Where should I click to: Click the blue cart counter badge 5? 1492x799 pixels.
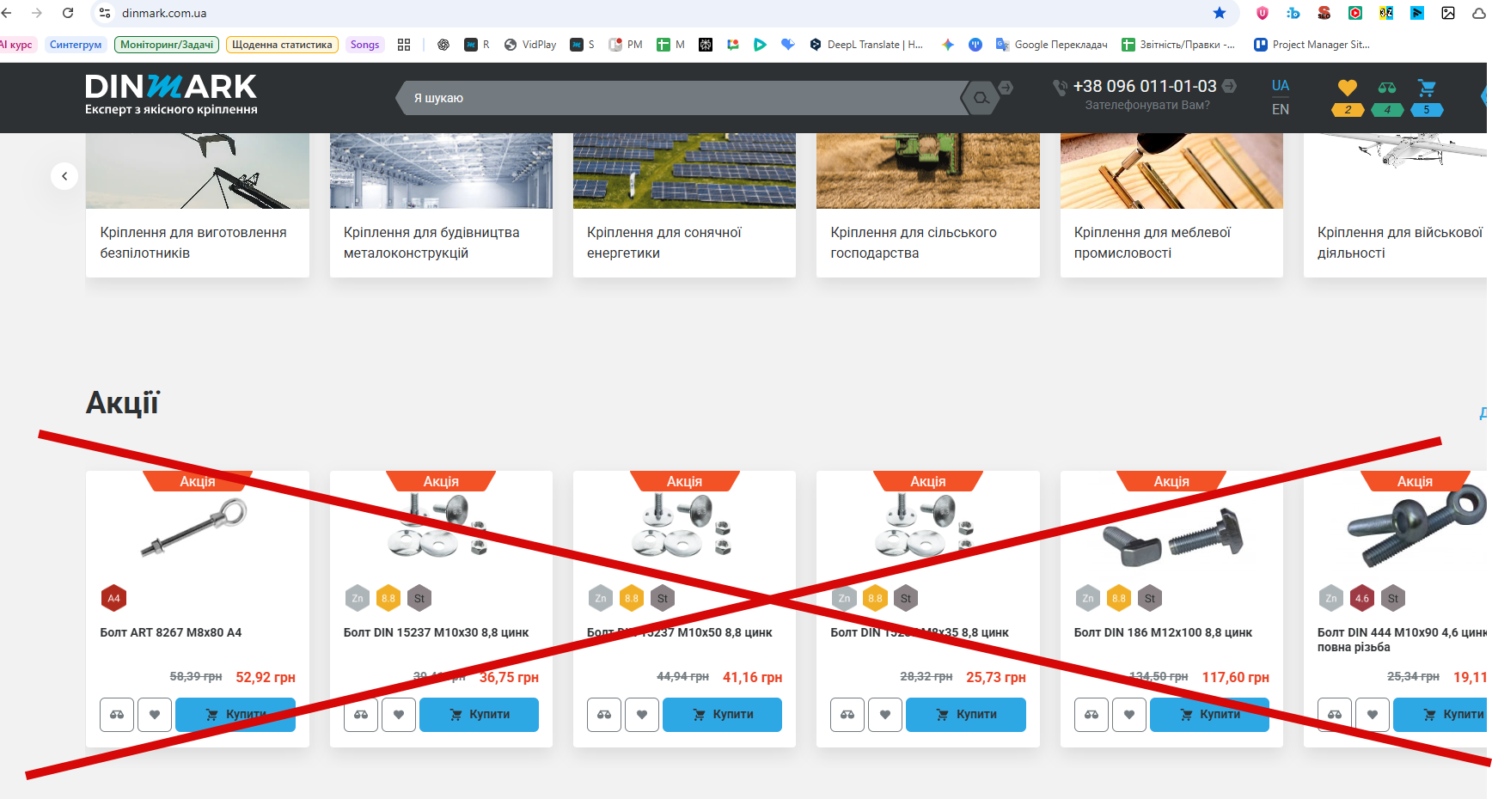[1427, 110]
